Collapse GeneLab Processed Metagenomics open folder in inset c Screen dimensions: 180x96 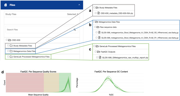click(x=97, y=46)
